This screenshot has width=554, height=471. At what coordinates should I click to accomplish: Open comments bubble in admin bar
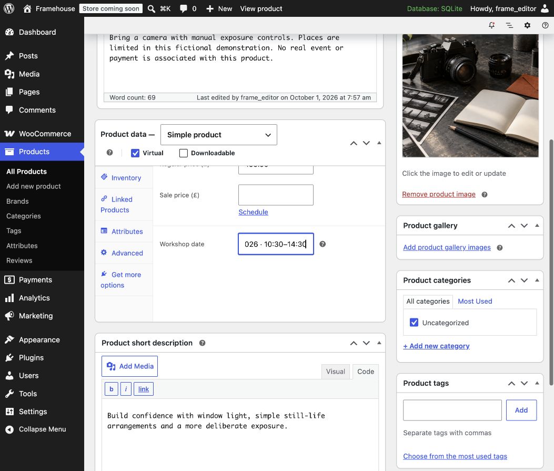184,8
